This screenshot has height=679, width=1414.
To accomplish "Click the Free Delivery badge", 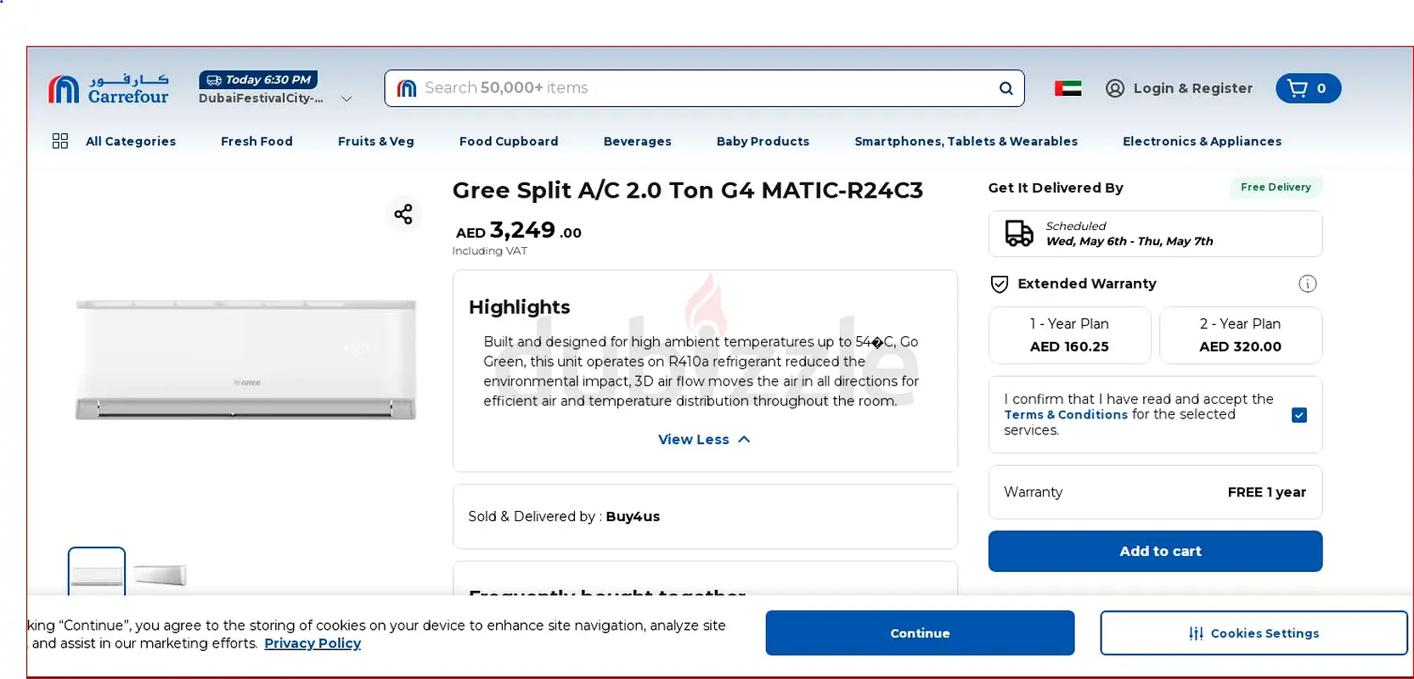I will (x=1276, y=188).
